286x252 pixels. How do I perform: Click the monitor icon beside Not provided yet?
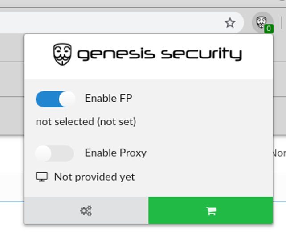[42, 177]
